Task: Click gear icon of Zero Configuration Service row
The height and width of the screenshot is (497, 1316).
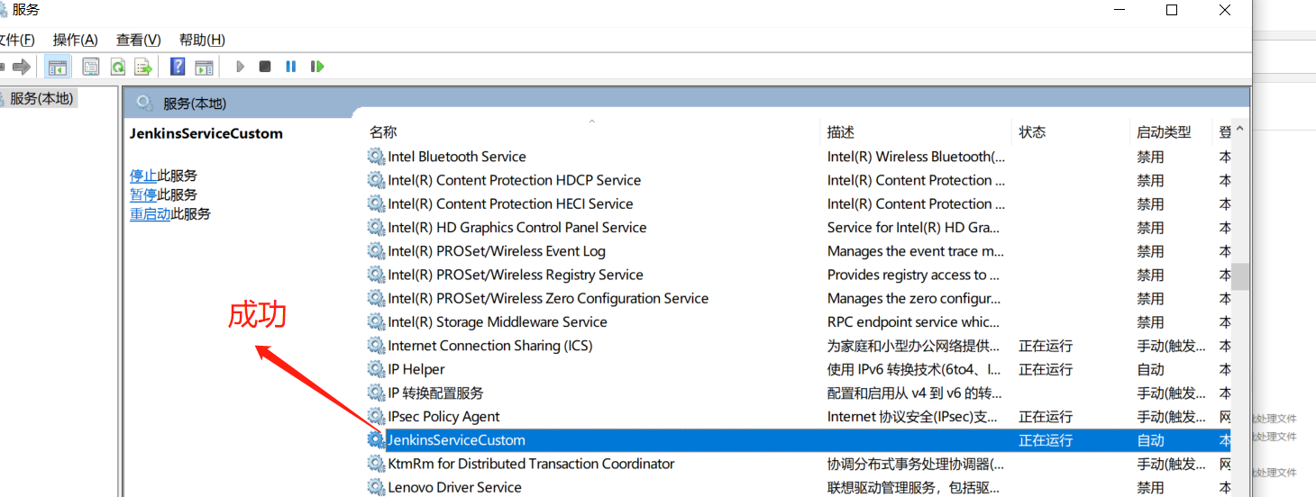Action: [376, 298]
